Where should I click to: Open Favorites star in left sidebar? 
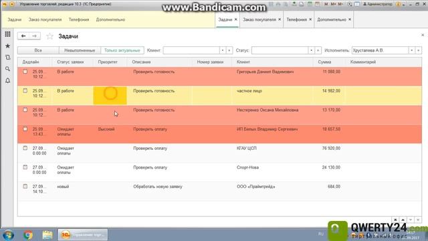[x=7, y=46]
